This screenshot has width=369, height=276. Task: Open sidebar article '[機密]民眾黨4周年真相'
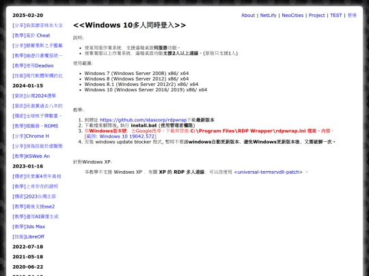37,177
